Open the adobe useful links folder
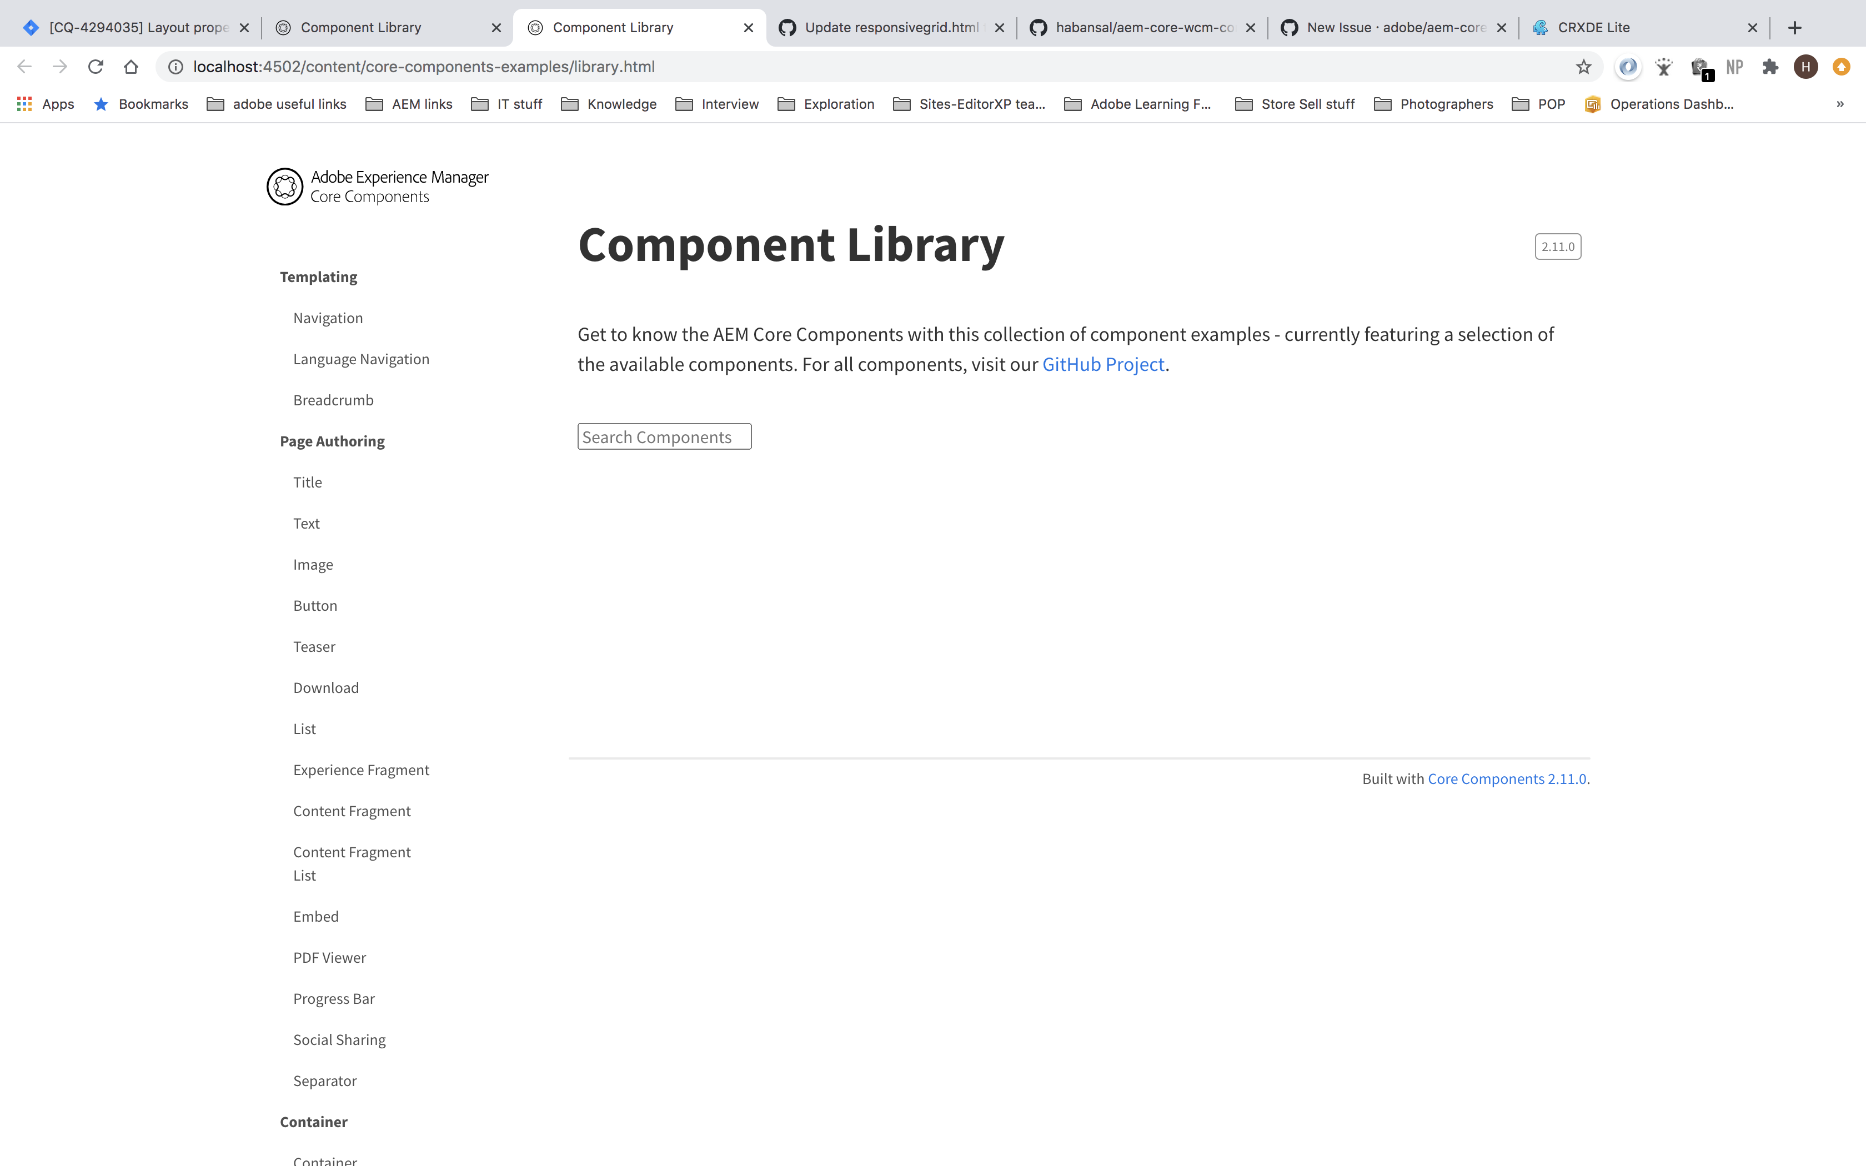 (x=277, y=104)
